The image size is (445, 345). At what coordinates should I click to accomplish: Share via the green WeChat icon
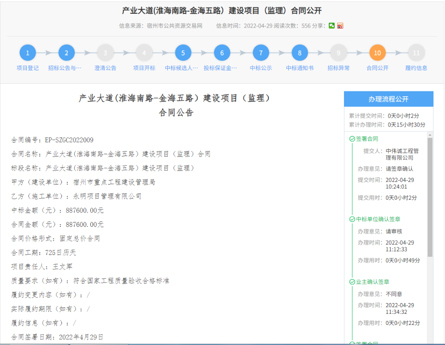point(332,25)
